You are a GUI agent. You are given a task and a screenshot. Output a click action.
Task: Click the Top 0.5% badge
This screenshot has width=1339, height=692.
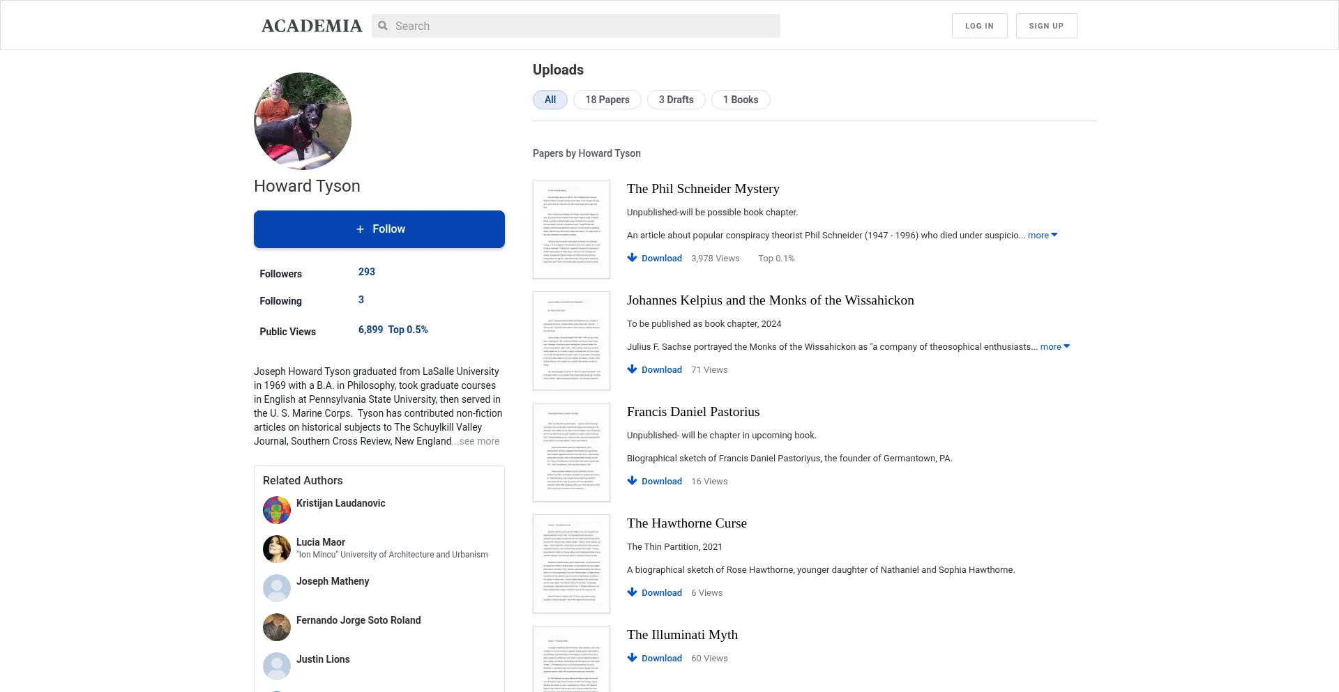pos(408,330)
